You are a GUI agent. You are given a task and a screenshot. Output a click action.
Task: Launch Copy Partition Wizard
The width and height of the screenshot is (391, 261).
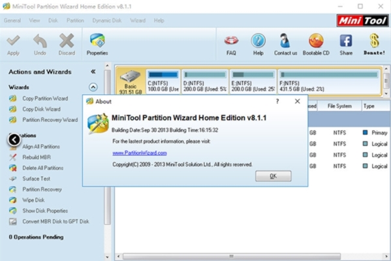[45, 99]
